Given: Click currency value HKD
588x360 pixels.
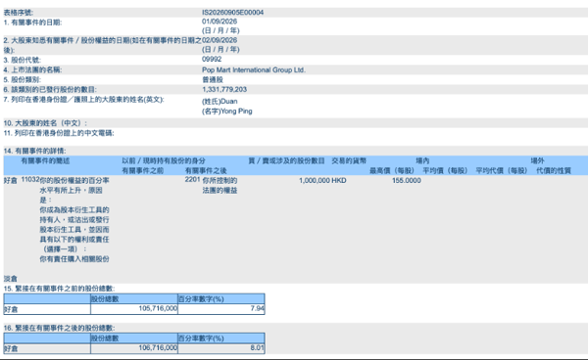Looking at the screenshot, I should 339,180.
